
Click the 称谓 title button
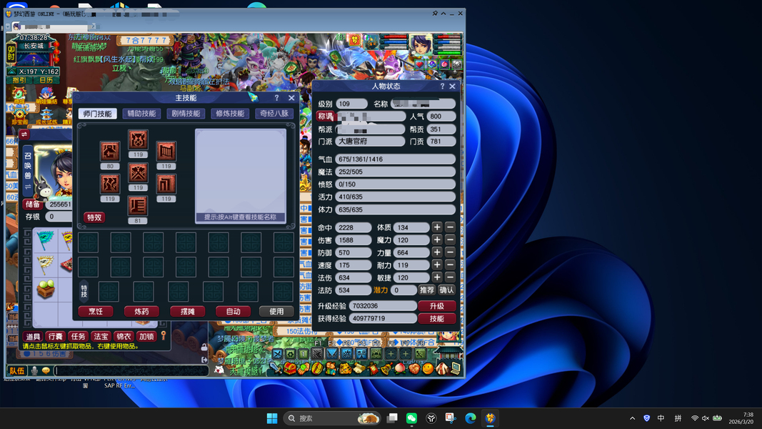(x=326, y=117)
